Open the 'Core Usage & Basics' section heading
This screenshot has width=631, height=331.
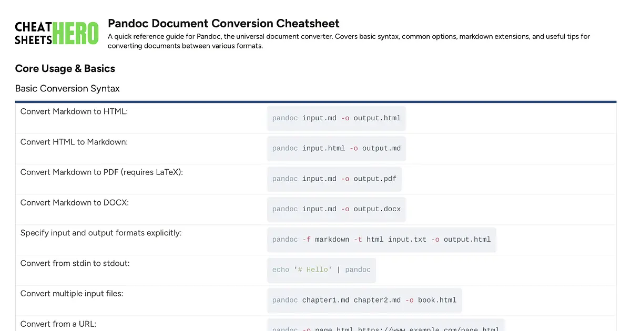(65, 68)
